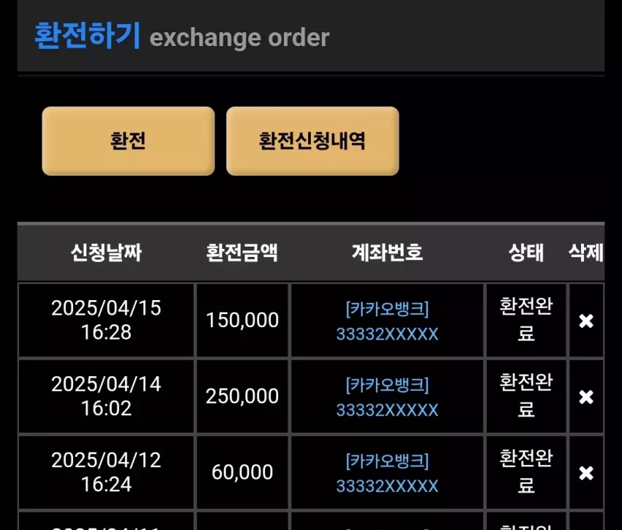Click the exchange order subtitle text

tap(239, 38)
